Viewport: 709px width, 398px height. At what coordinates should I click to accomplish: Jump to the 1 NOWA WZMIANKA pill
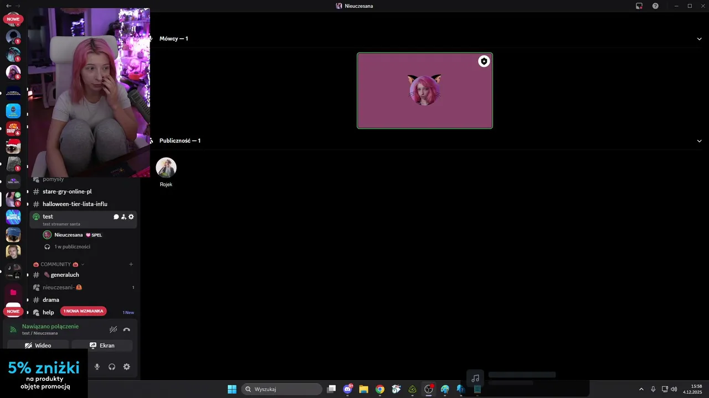[83, 311]
